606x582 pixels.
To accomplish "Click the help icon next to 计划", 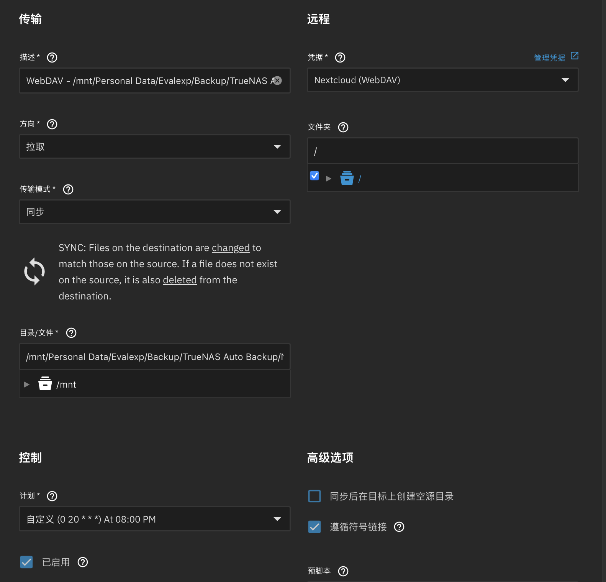I will 52,496.
